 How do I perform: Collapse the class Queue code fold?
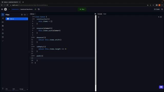(x=34, y=17)
